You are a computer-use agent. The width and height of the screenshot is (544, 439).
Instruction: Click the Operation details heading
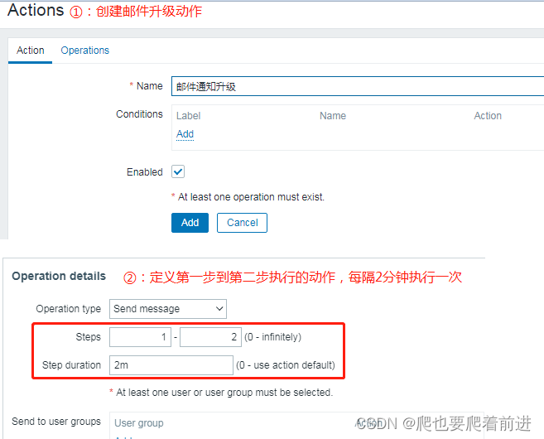pos(59,276)
